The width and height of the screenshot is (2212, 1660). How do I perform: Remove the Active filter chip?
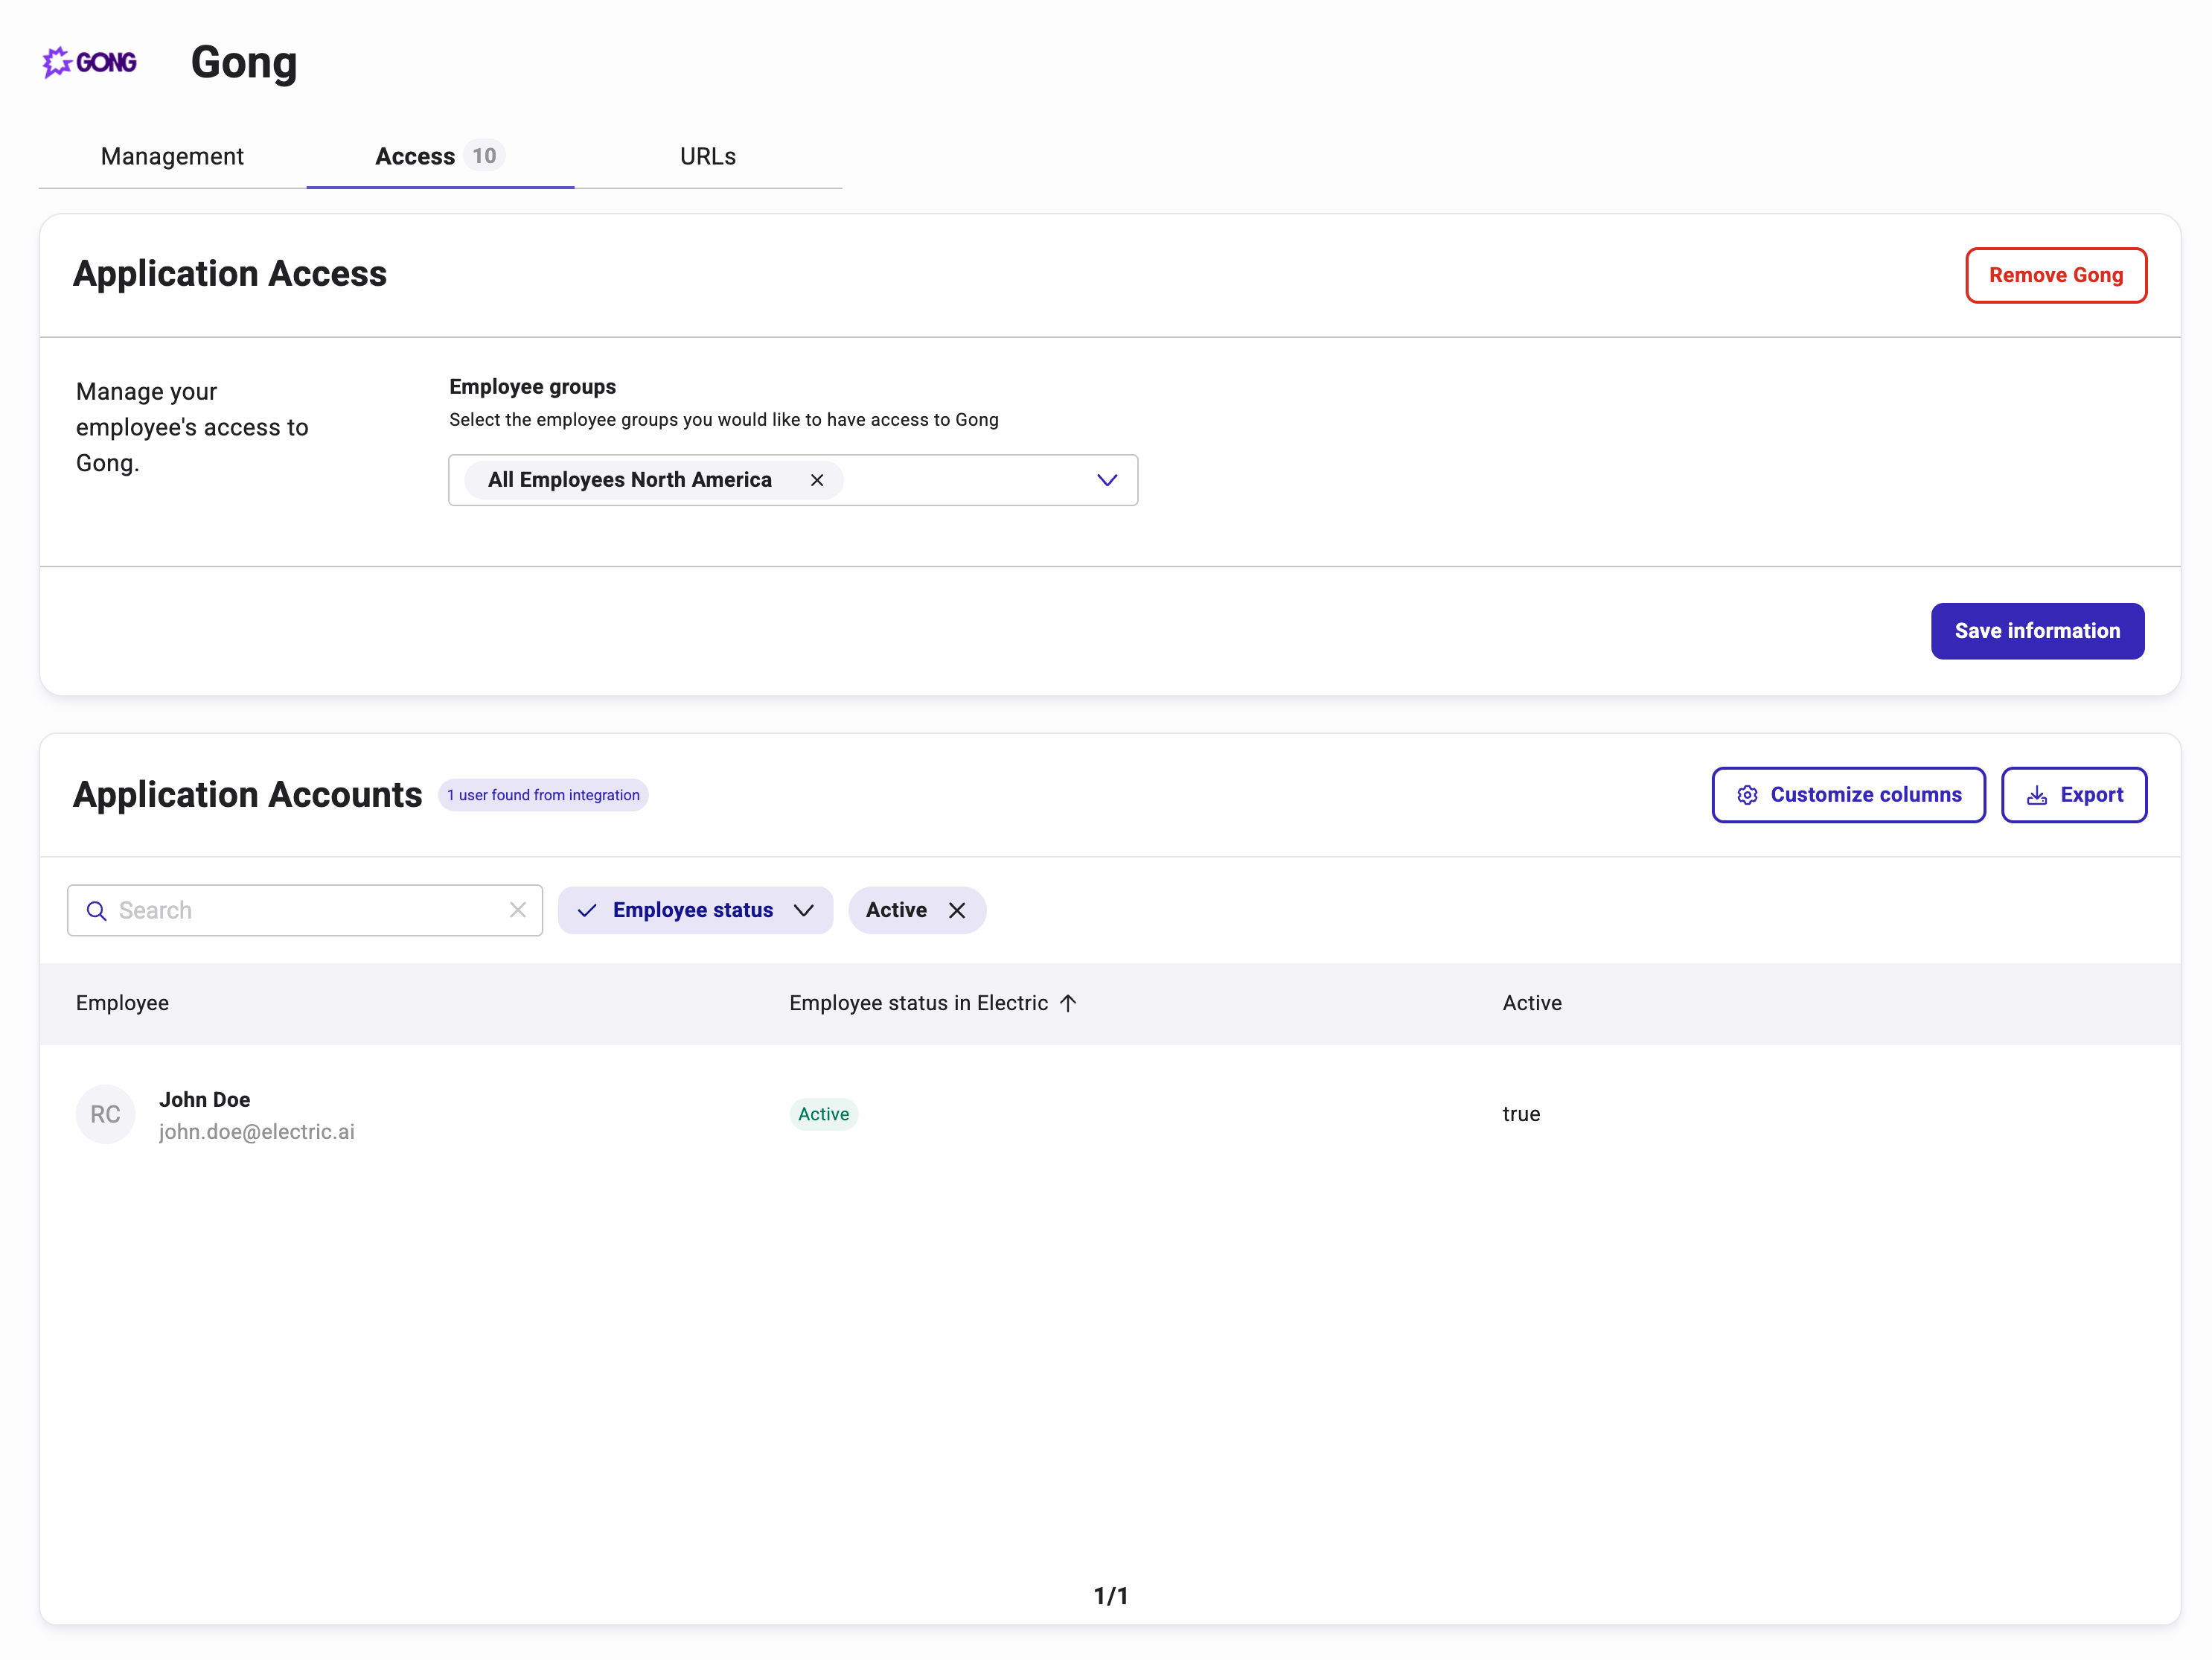pyautogui.click(x=957, y=910)
